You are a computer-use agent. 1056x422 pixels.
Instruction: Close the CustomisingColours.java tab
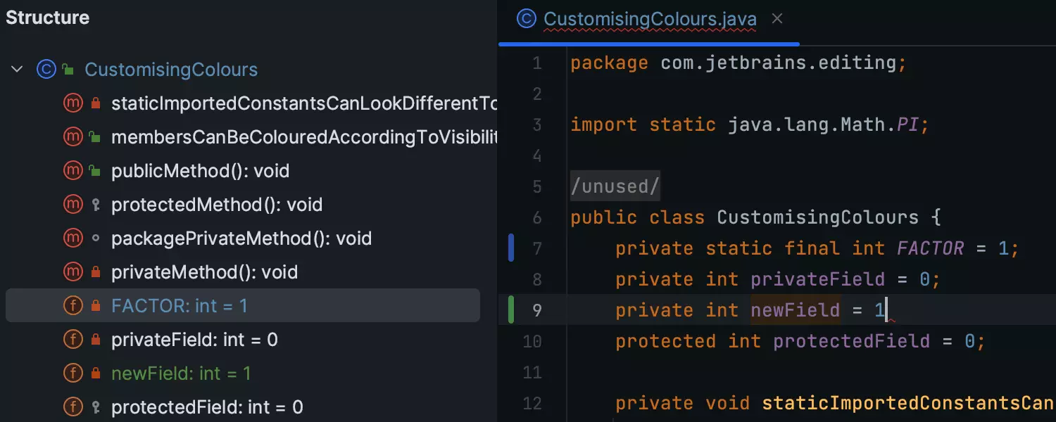[777, 19]
